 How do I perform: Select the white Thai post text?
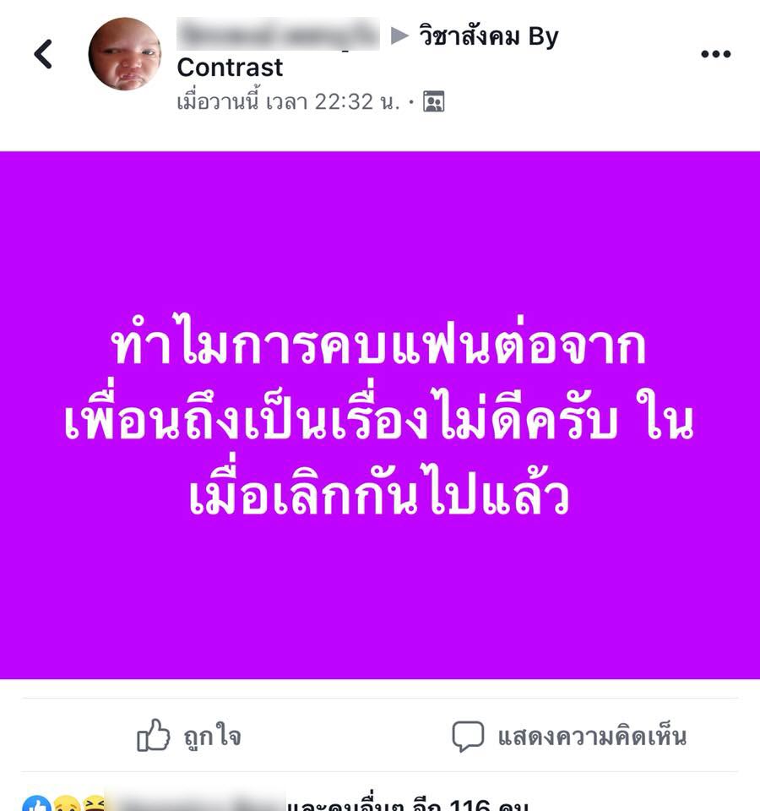[x=379, y=420]
